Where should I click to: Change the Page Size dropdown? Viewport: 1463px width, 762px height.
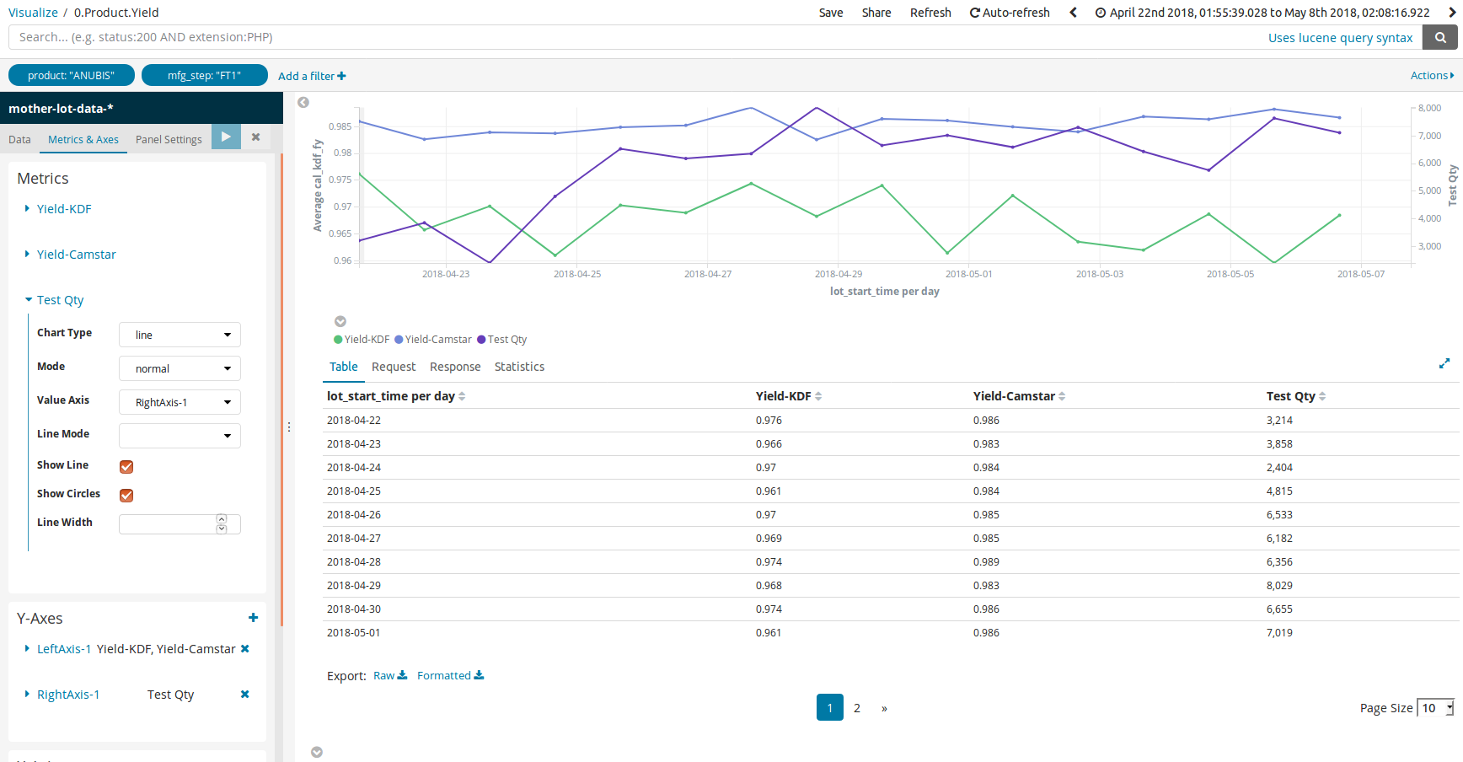[1435, 708]
